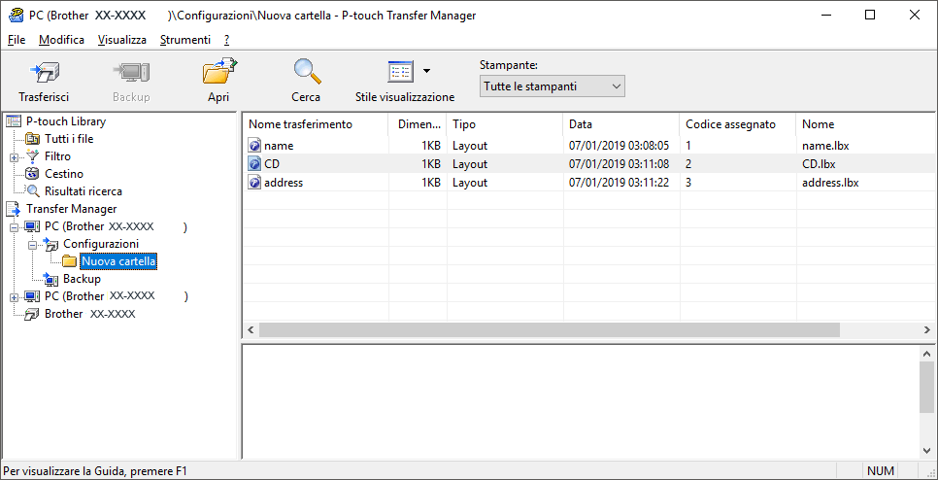Click the P-touch Transfer Manager title bar icon

17,15
